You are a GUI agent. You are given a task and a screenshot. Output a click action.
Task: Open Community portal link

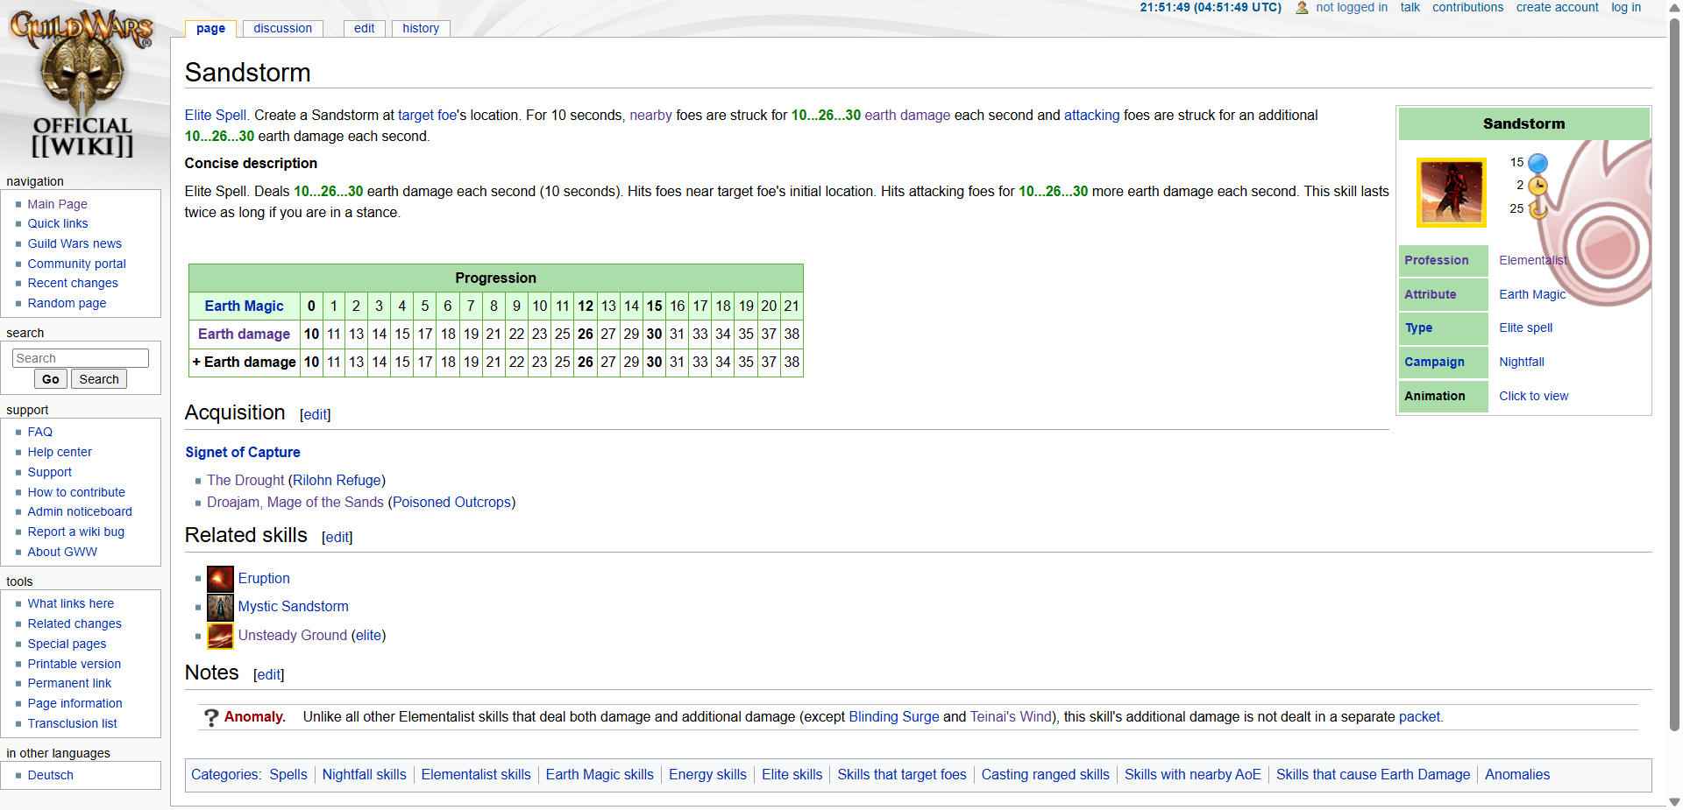[x=76, y=264]
